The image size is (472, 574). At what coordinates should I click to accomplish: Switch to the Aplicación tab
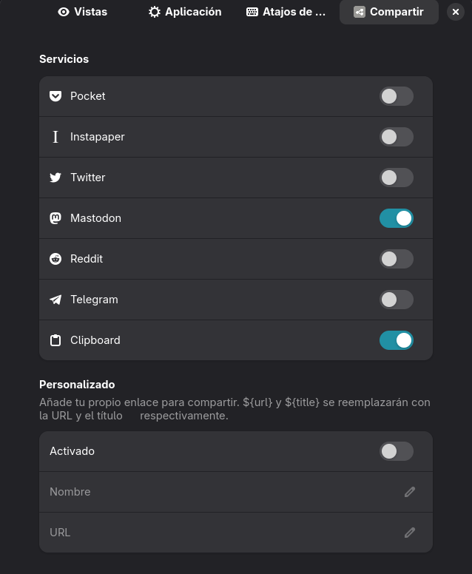pos(185,12)
